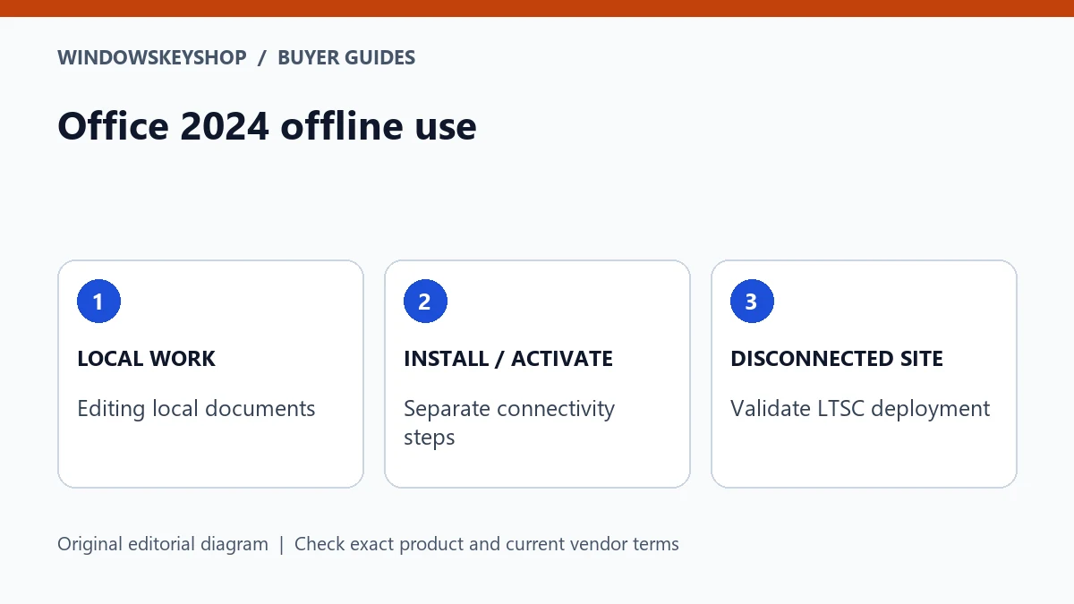Screen dimensions: 1074x604
Task: Click the orange header bar at top
Action: [537, 8]
